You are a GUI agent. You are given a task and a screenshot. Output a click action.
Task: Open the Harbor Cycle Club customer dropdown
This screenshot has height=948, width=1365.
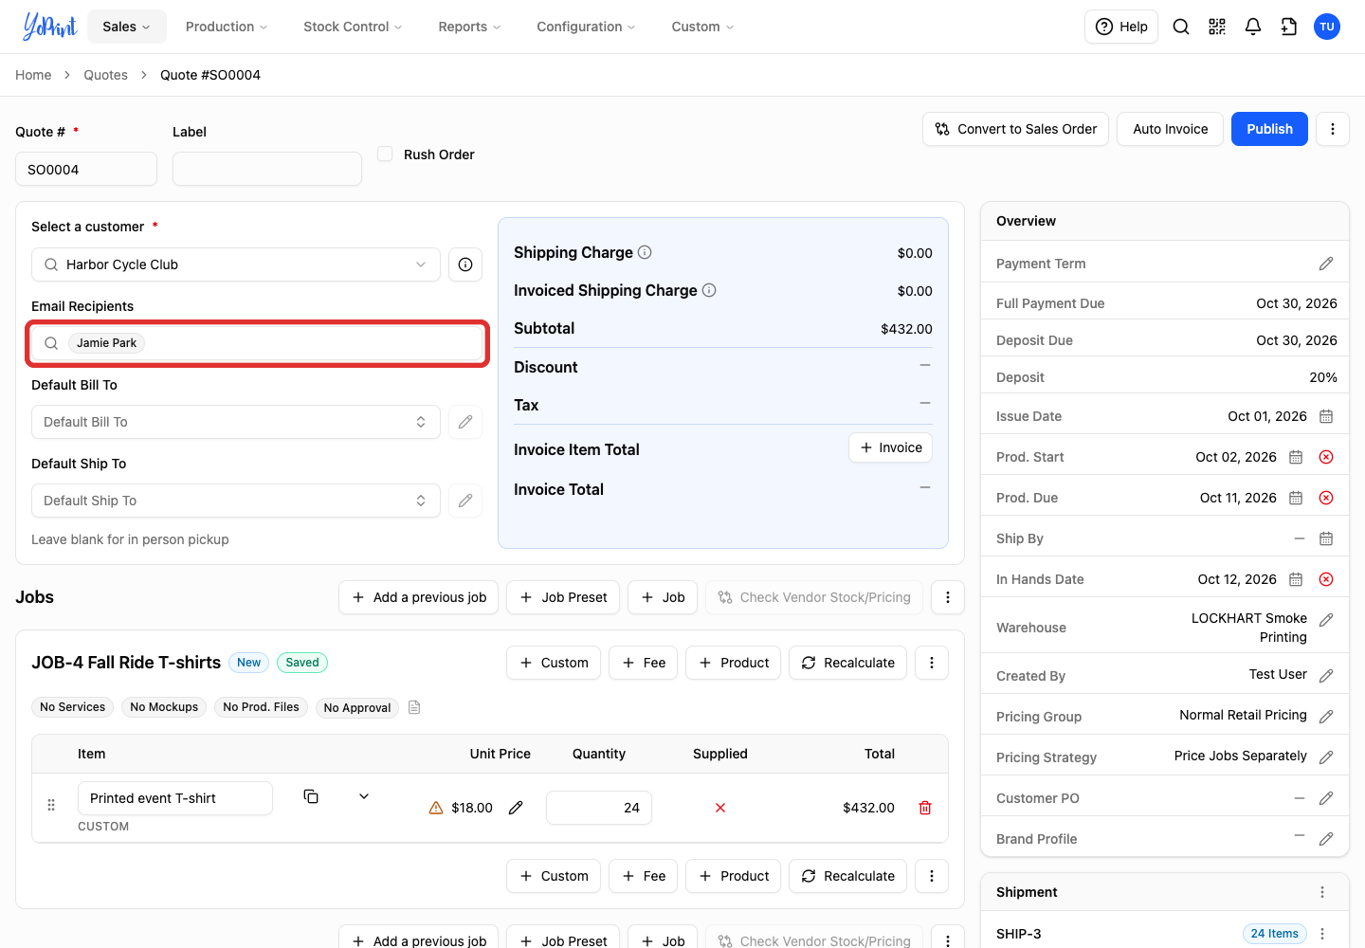[236, 264]
